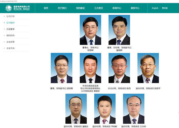
Task: Switch to the English site version
Action: pyautogui.click(x=155, y=8)
